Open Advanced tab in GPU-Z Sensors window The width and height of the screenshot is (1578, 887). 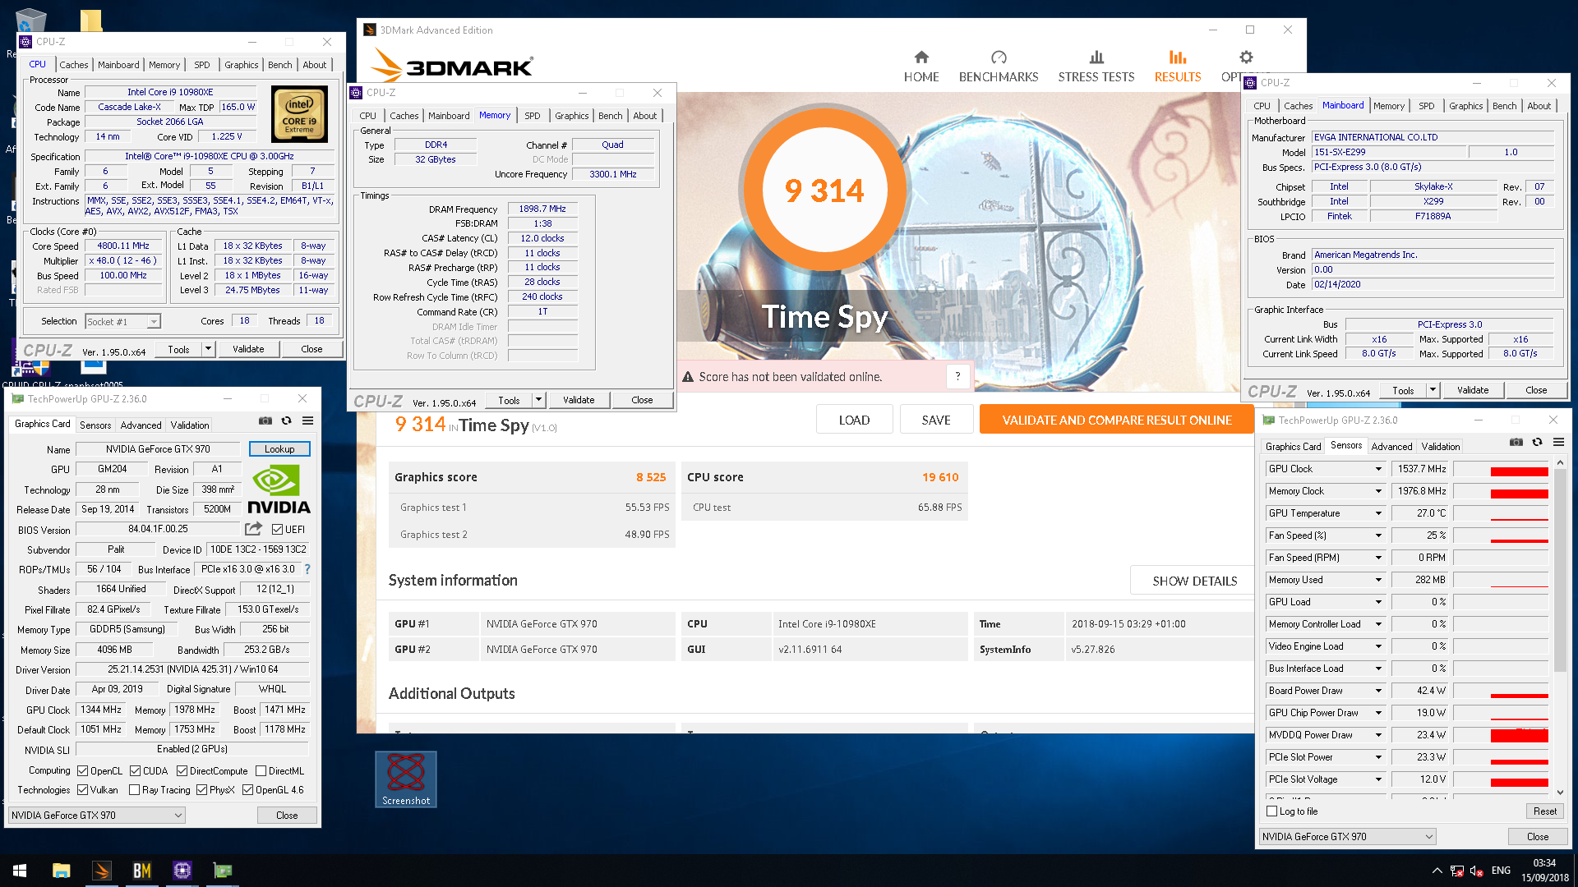point(1391,447)
